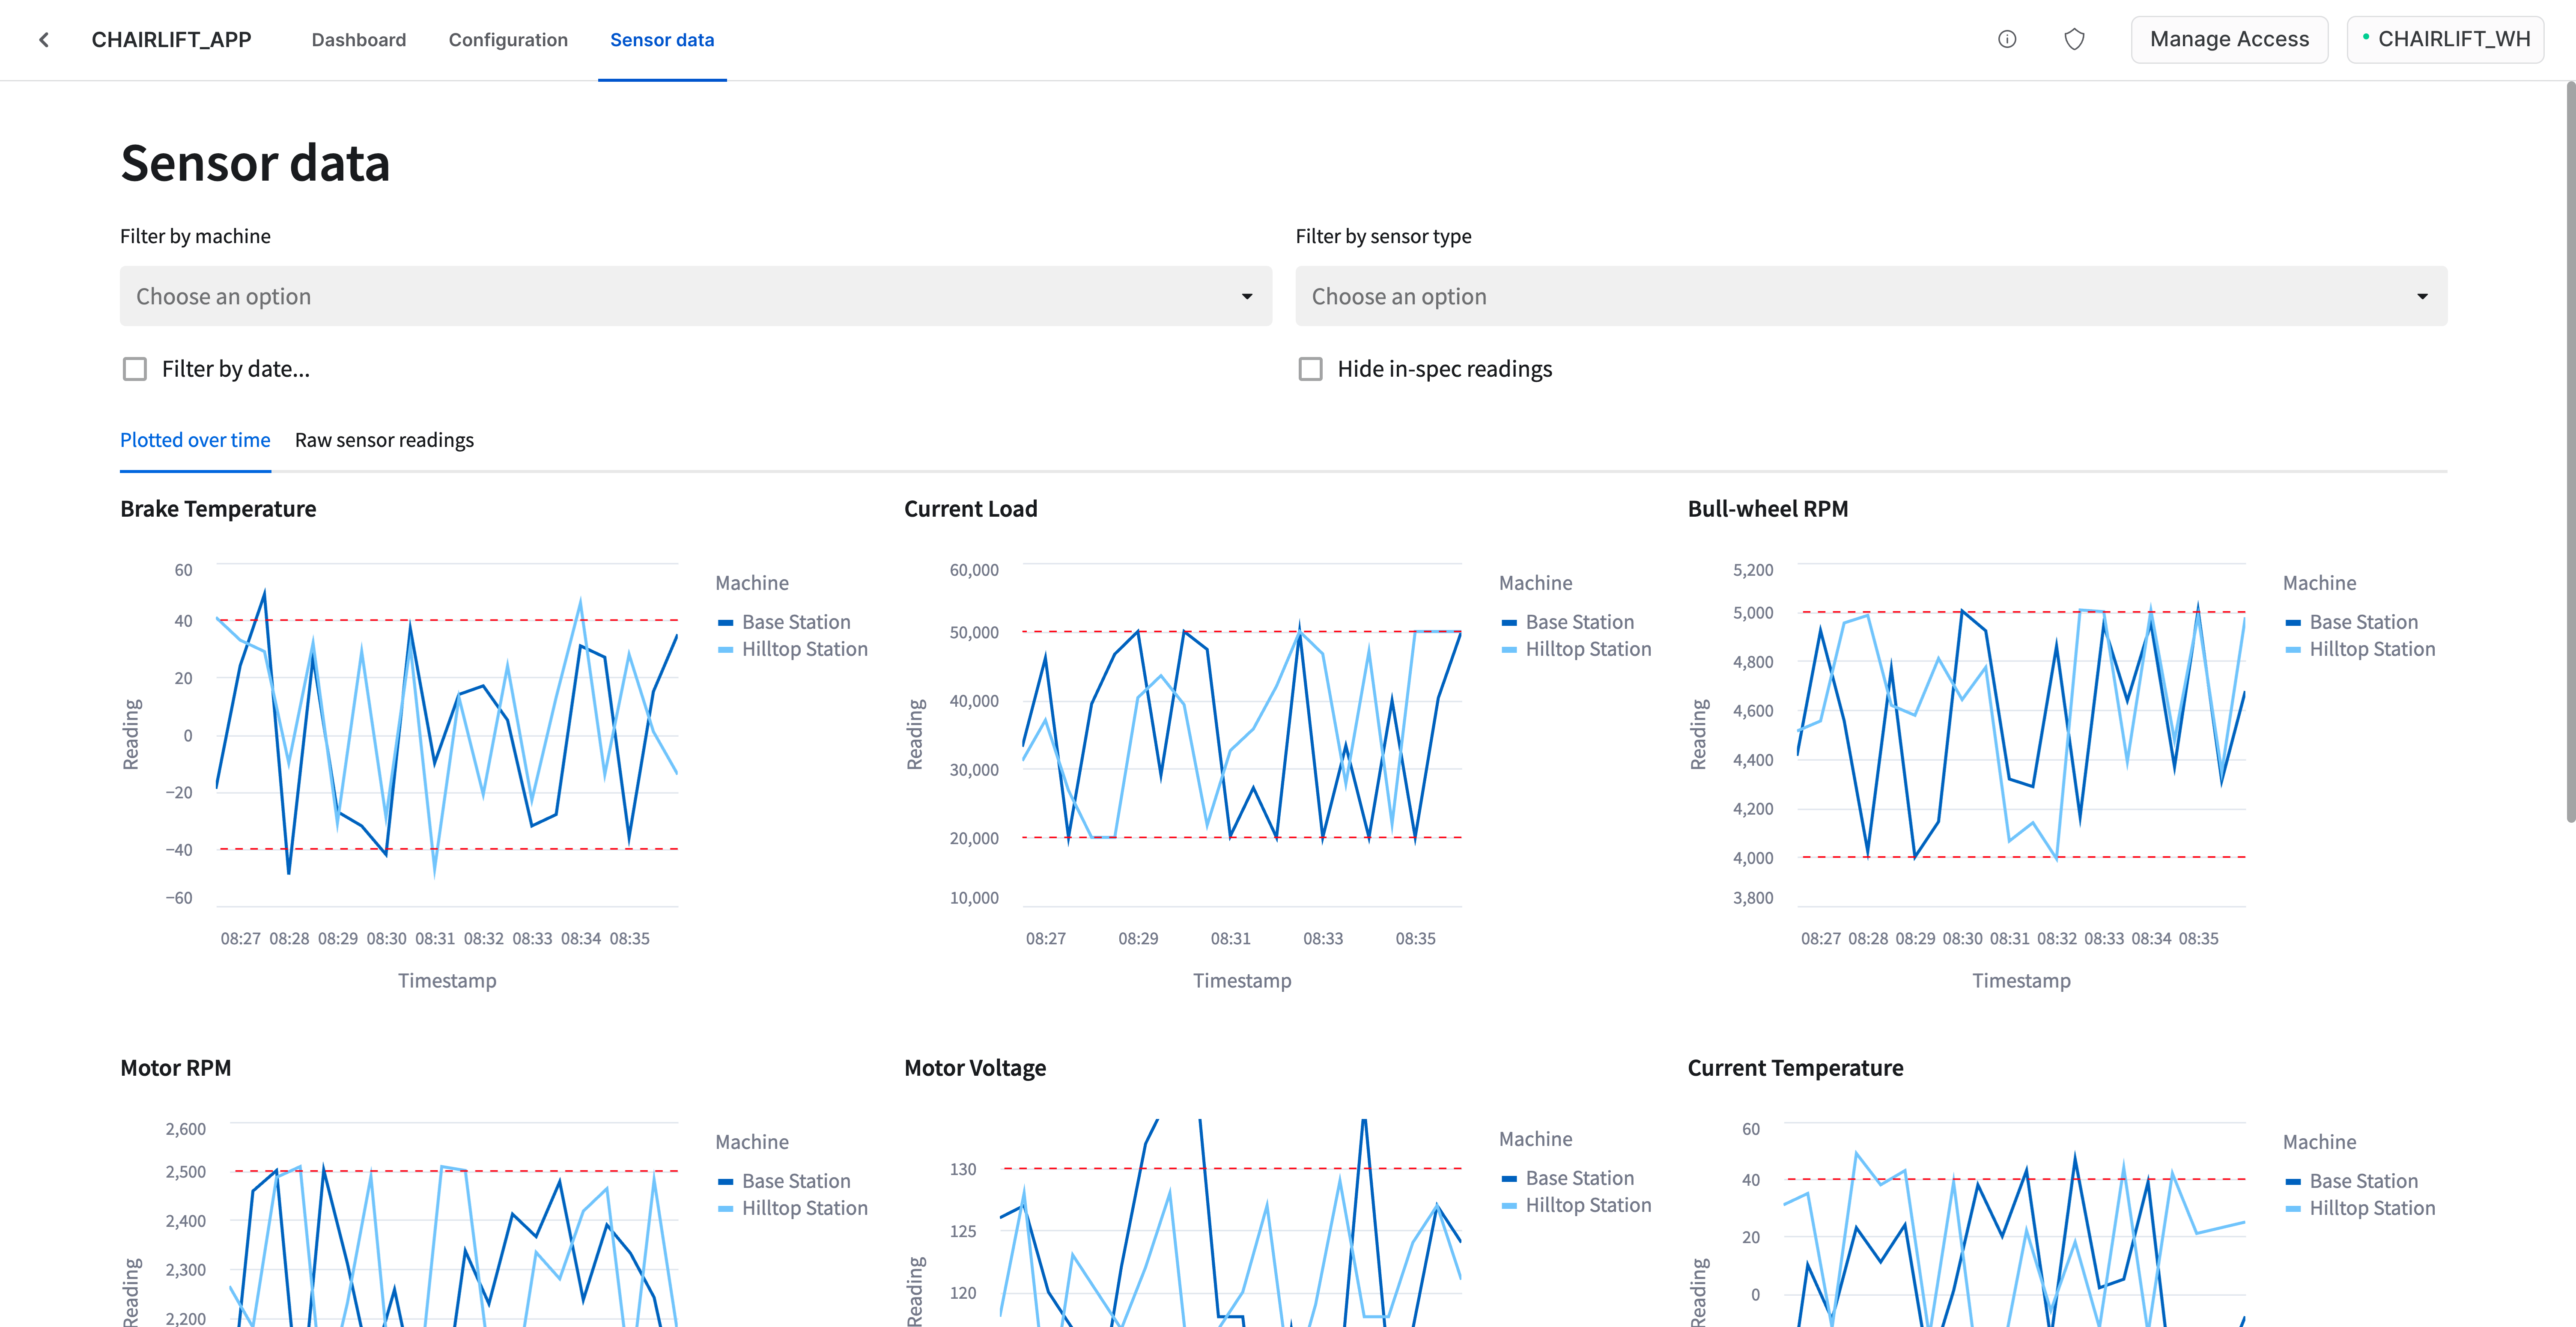Click the info icon in the top bar
Image resolution: width=2576 pixels, height=1327 pixels.
click(x=2007, y=39)
